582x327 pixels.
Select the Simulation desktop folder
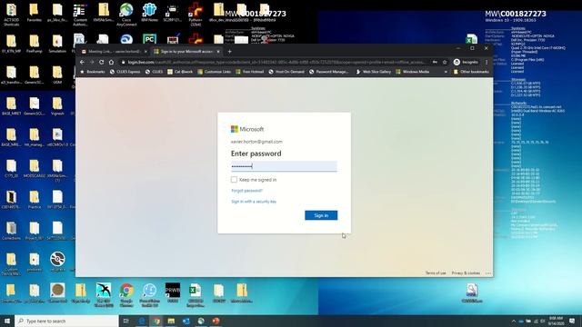[x=57, y=44]
